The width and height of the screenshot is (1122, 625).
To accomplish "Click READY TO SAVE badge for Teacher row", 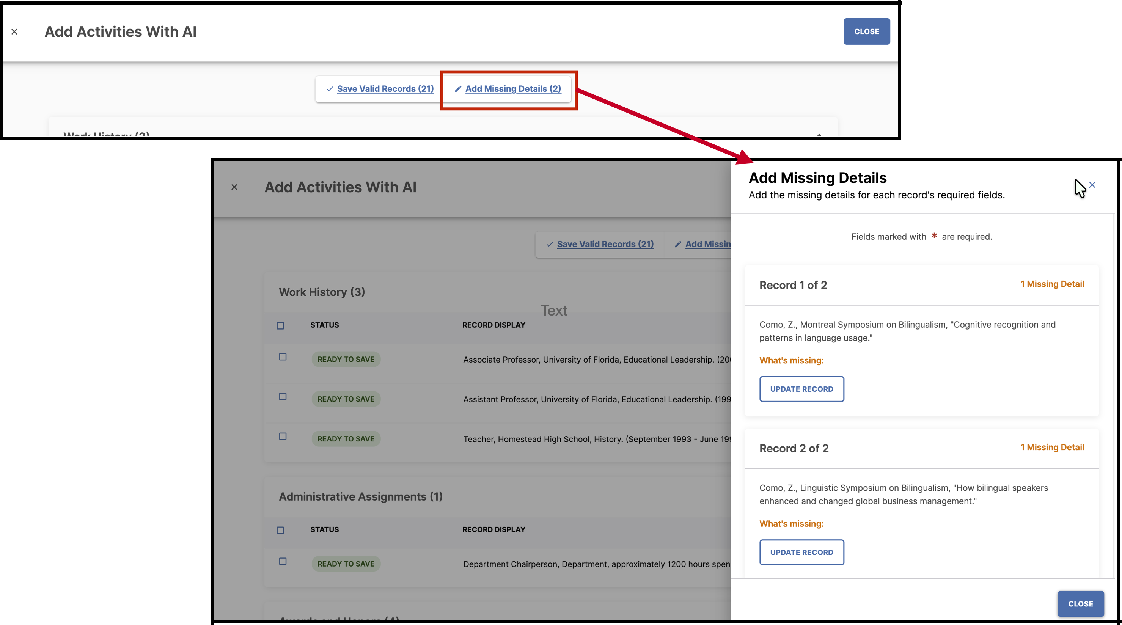I will click(x=346, y=438).
